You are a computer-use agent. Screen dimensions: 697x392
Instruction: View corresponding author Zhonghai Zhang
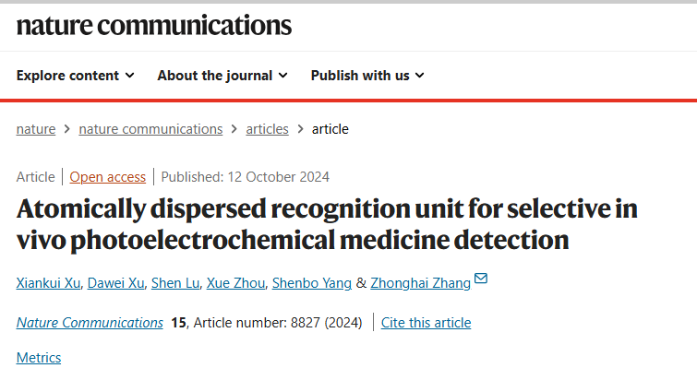(x=421, y=283)
